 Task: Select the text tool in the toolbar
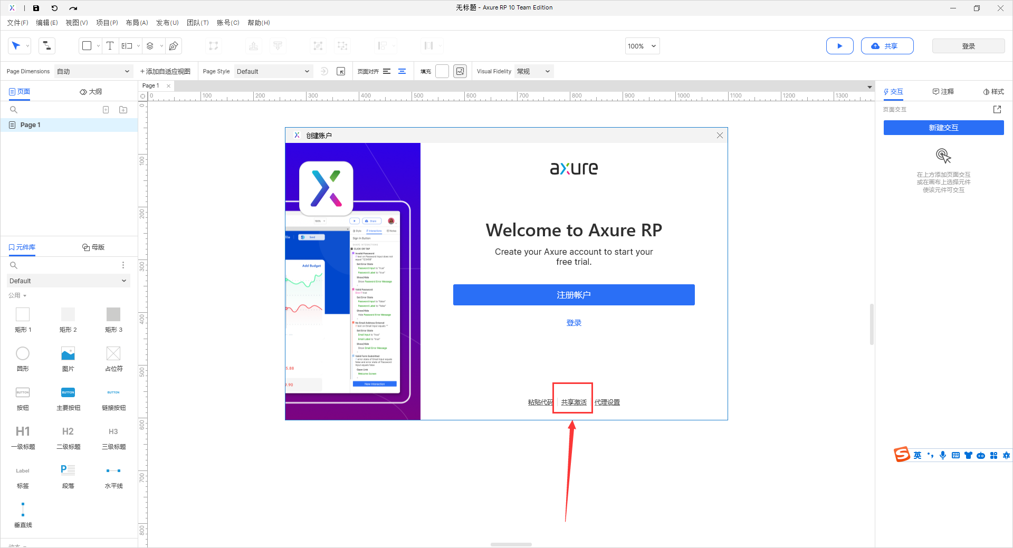click(x=110, y=46)
